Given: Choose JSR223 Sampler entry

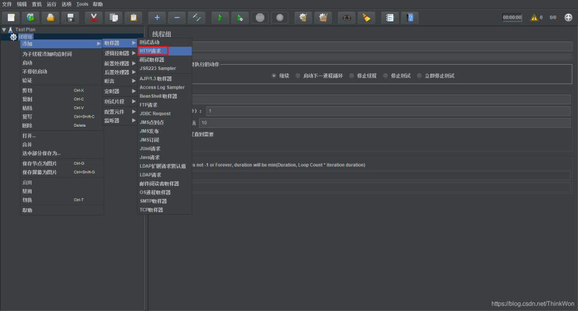Looking at the screenshot, I should click(x=165, y=68).
